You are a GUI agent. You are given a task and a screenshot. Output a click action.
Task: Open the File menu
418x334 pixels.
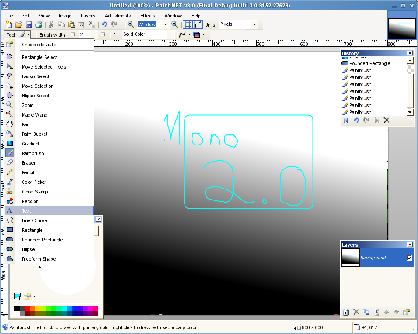click(9, 16)
